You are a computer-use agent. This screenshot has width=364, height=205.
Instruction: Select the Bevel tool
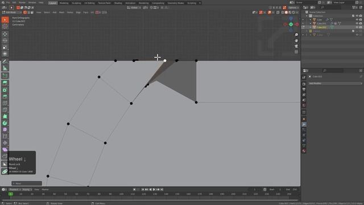tap(5, 96)
